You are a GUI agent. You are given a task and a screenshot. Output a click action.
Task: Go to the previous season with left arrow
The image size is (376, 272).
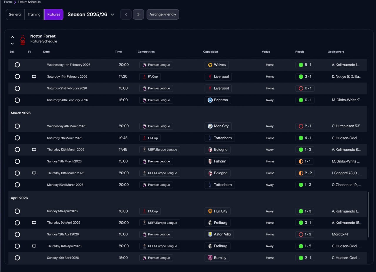pyautogui.click(x=126, y=14)
